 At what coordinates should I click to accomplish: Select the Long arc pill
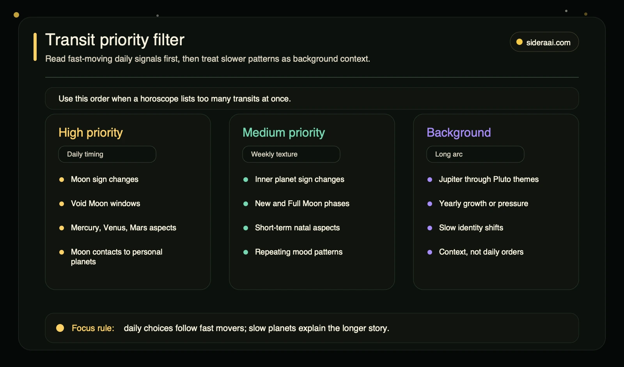475,154
